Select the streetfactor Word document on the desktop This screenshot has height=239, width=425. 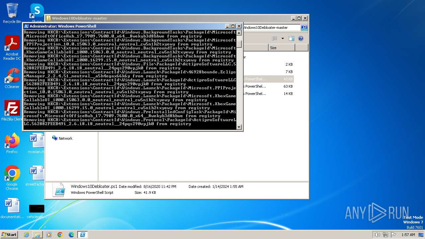(35, 176)
